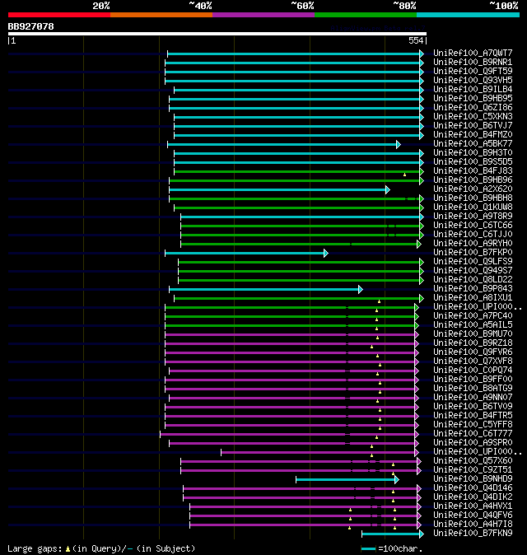The height and width of the screenshot is (555, 527).
Task: Select label UniRef100_B9NHD9
Action: pos(473,479)
